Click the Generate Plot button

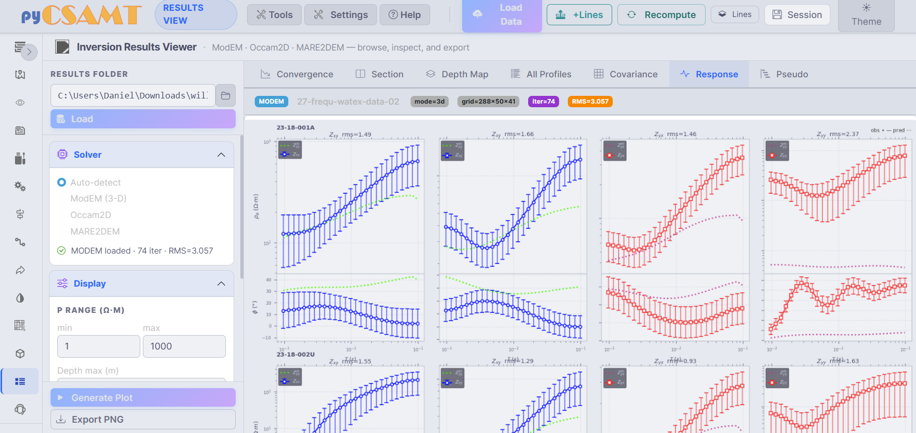click(143, 397)
